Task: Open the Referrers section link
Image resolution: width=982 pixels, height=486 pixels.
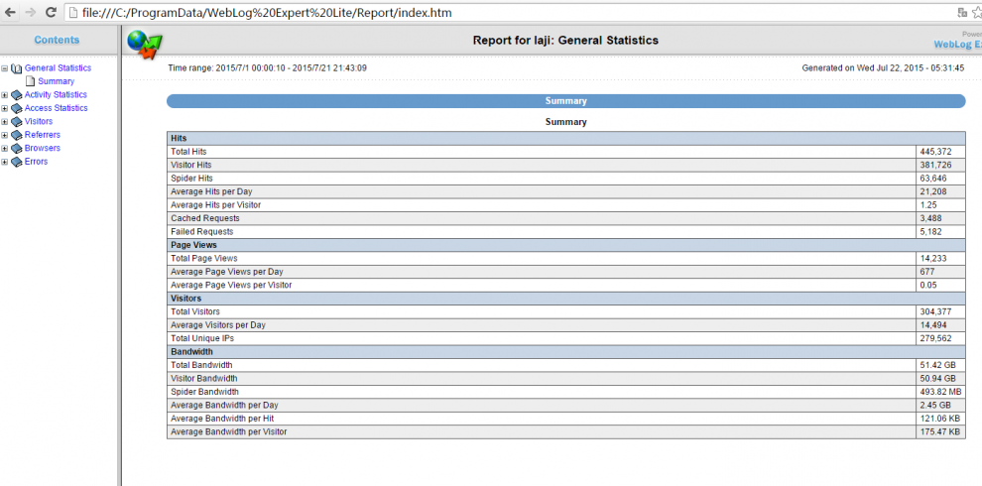Action: [42, 135]
